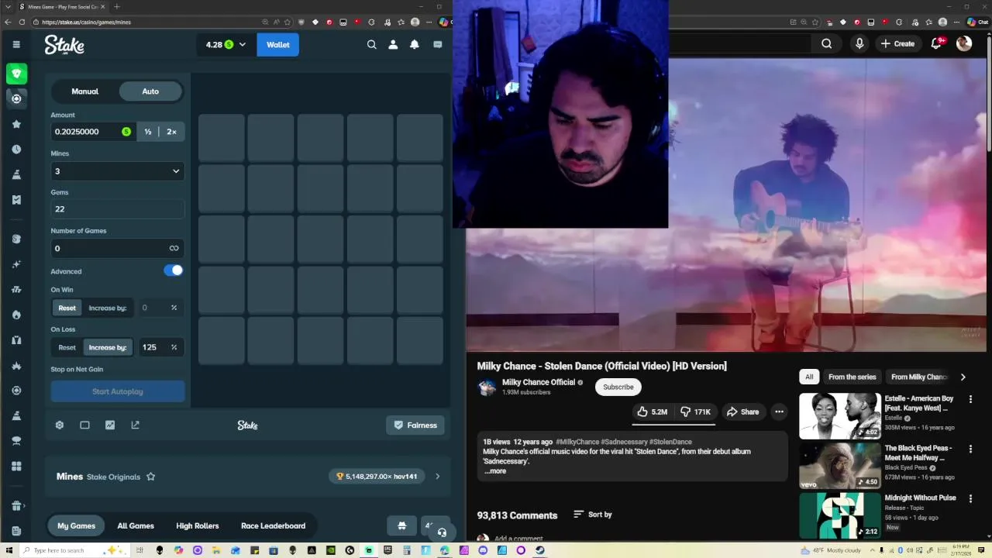Select the Race Leaderboard tab
992x558 pixels.
pyautogui.click(x=273, y=525)
